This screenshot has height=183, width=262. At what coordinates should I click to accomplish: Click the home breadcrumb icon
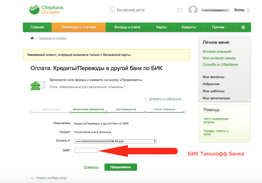pos(32,38)
